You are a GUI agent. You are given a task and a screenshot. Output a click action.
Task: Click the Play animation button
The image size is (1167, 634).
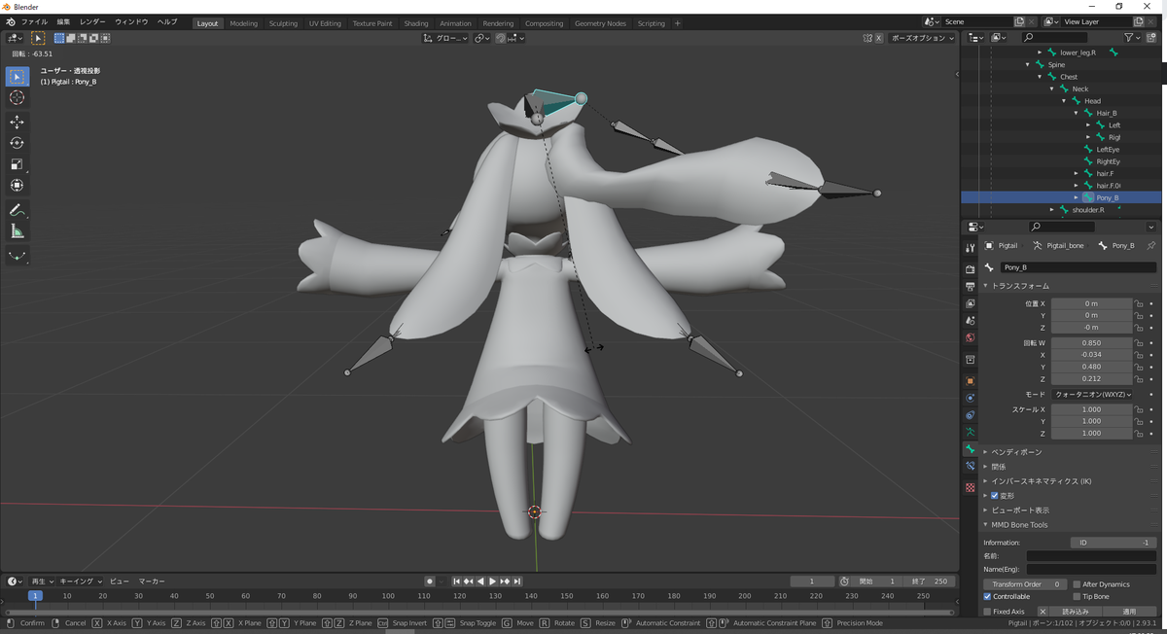click(492, 581)
